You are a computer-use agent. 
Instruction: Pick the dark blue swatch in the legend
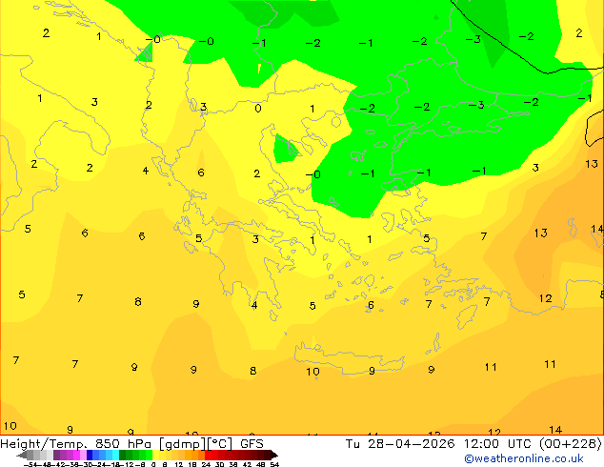click(90, 455)
